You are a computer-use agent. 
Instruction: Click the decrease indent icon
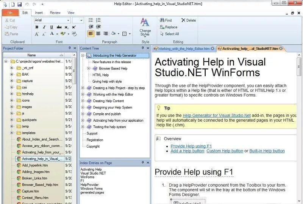point(91,26)
